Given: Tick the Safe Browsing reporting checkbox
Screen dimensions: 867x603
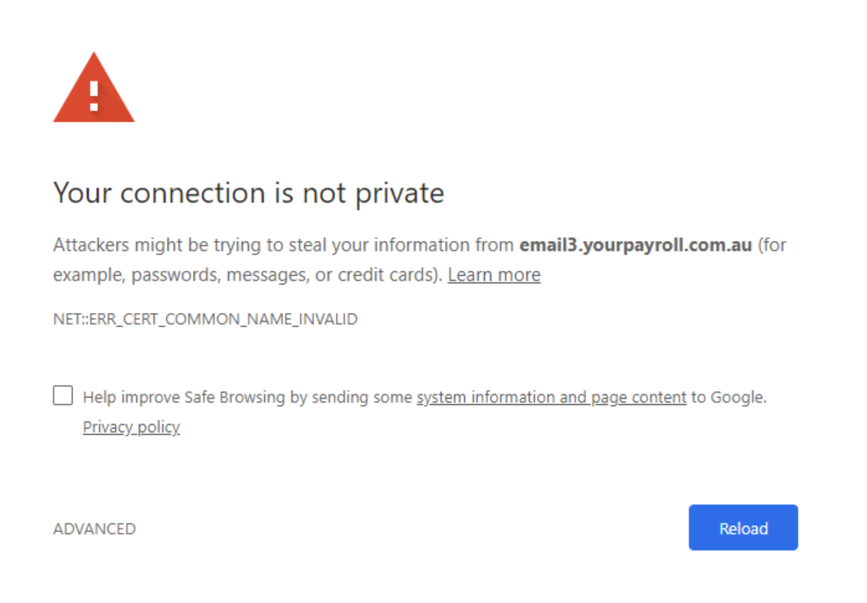Looking at the screenshot, I should 63,395.
